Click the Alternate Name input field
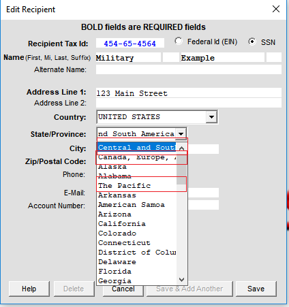Viewport: 289px width, 307px height. click(189, 69)
